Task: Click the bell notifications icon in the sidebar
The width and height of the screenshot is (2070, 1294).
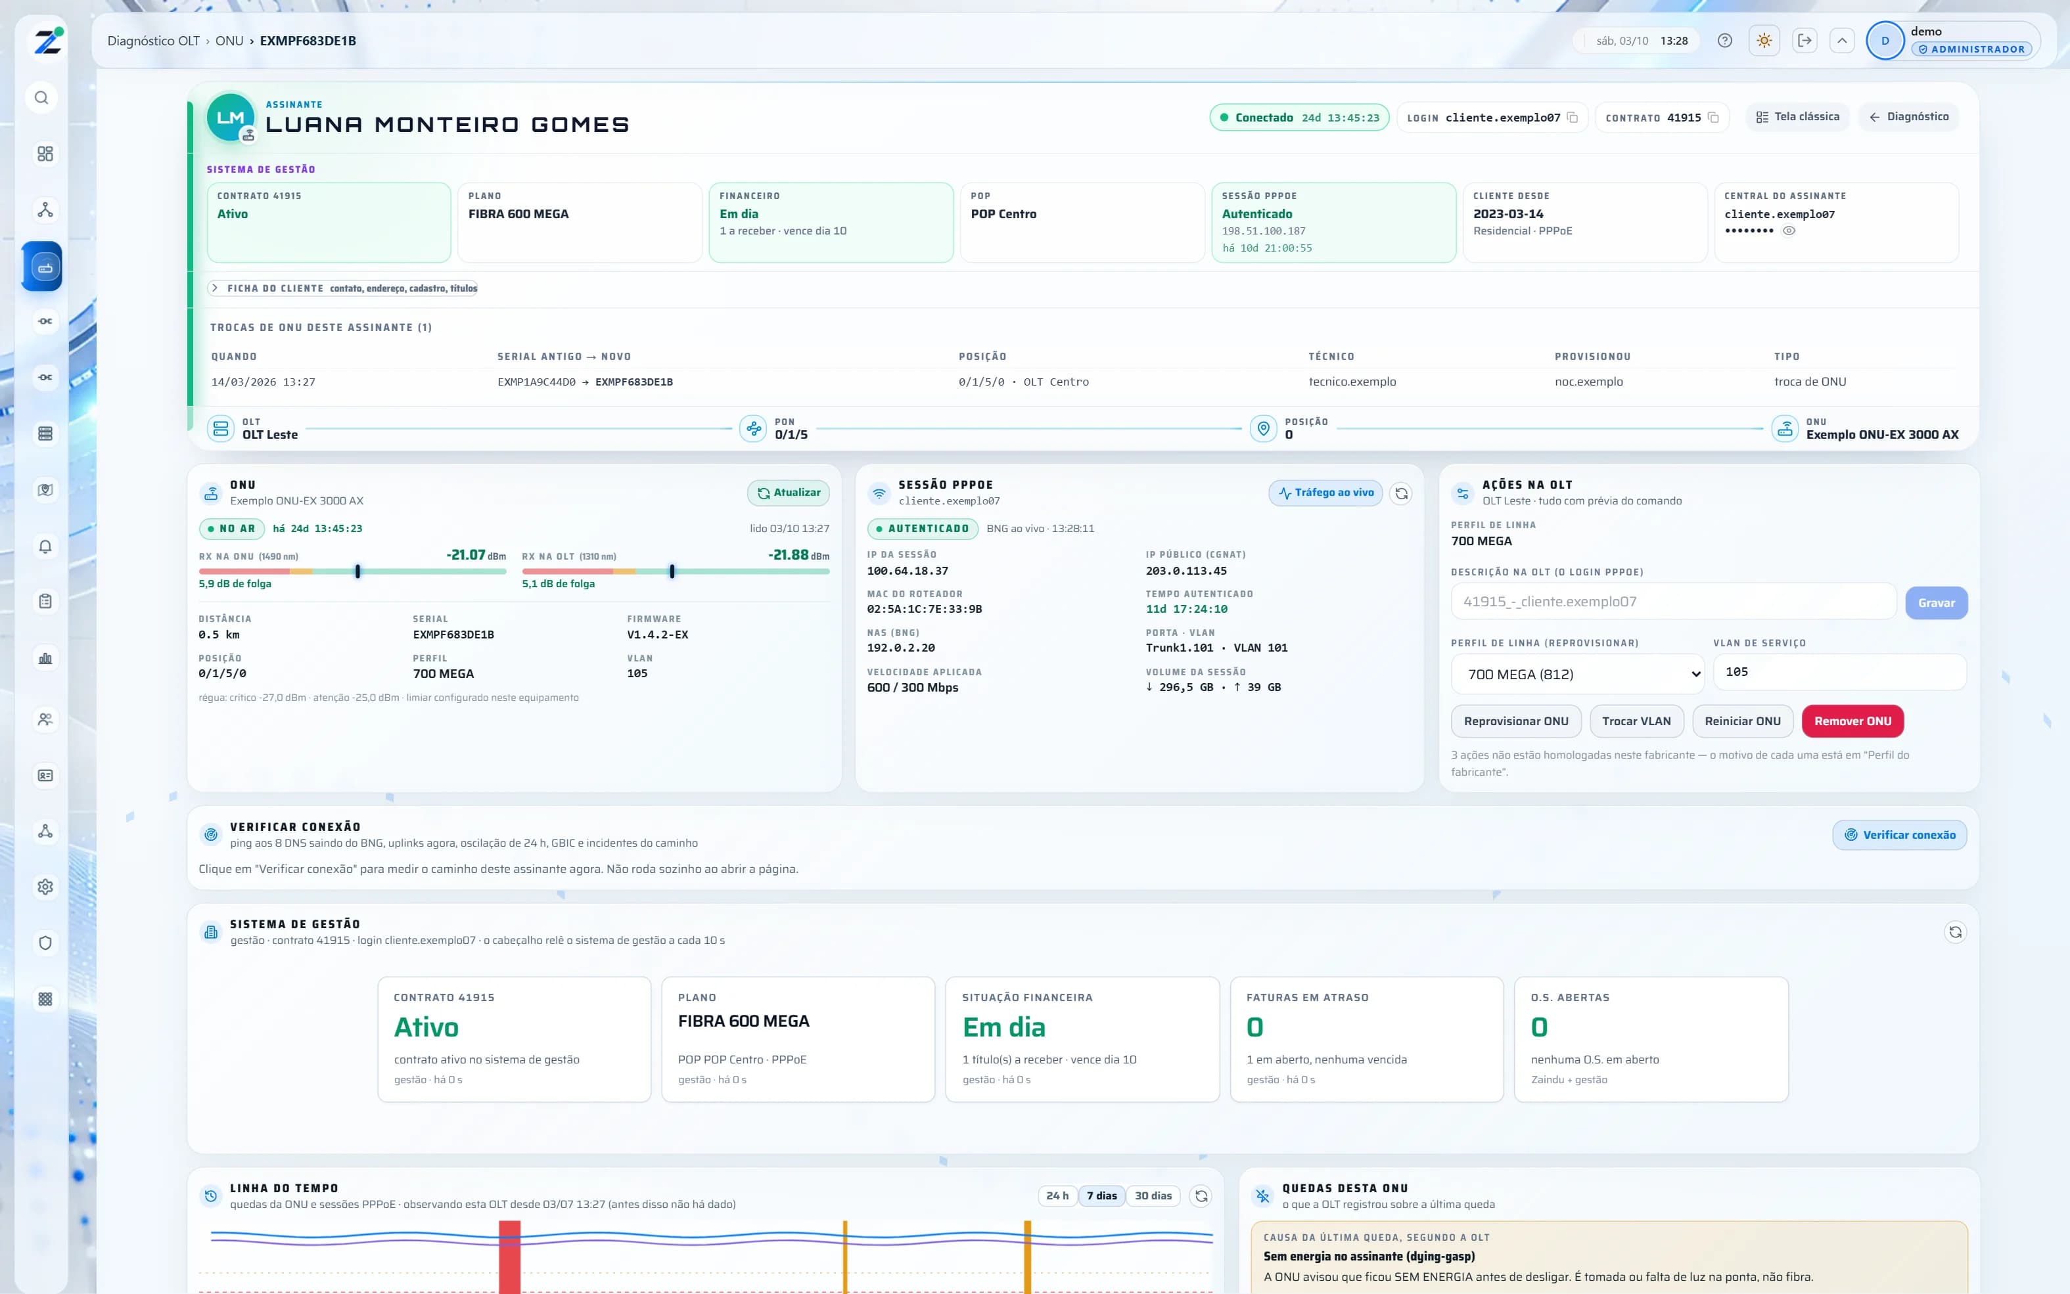Action: [x=45, y=546]
